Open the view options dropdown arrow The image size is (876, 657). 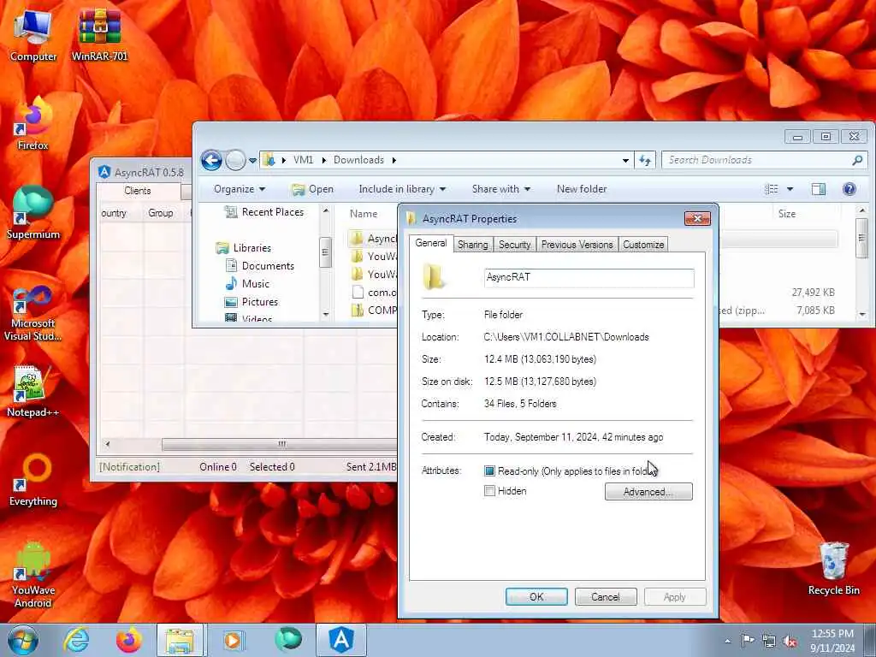click(x=790, y=189)
